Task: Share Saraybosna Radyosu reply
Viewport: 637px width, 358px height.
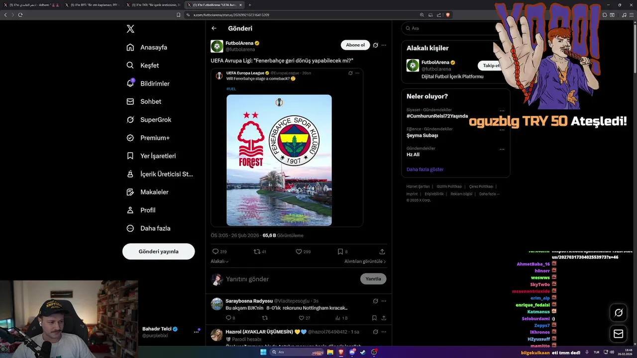Action: pyautogui.click(x=384, y=318)
